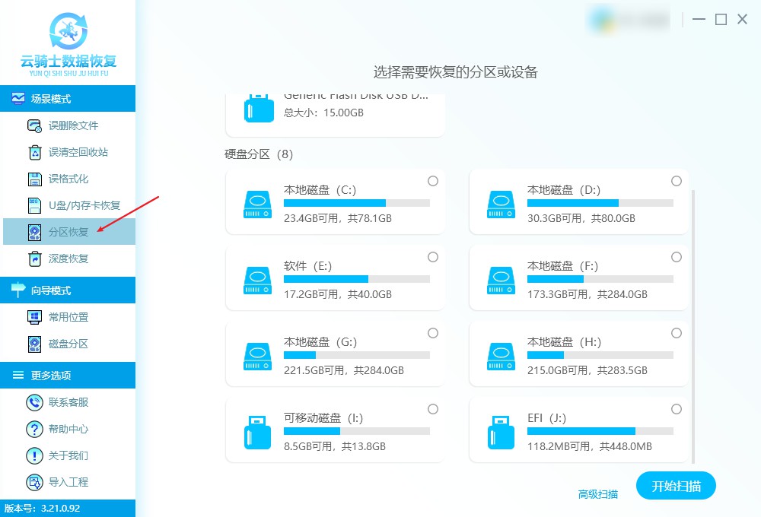Click the 本地磁盘 (G:) drive icon
The height and width of the screenshot is (517, 761).
point(258,357)
